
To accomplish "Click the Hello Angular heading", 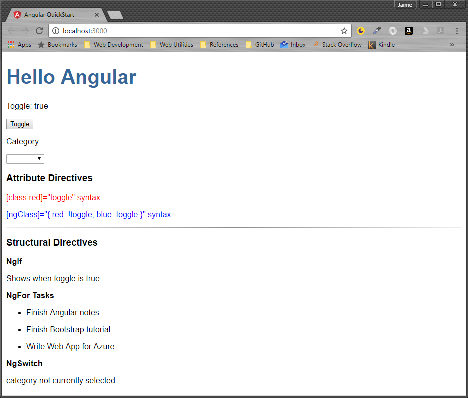I will click(71, 77).
